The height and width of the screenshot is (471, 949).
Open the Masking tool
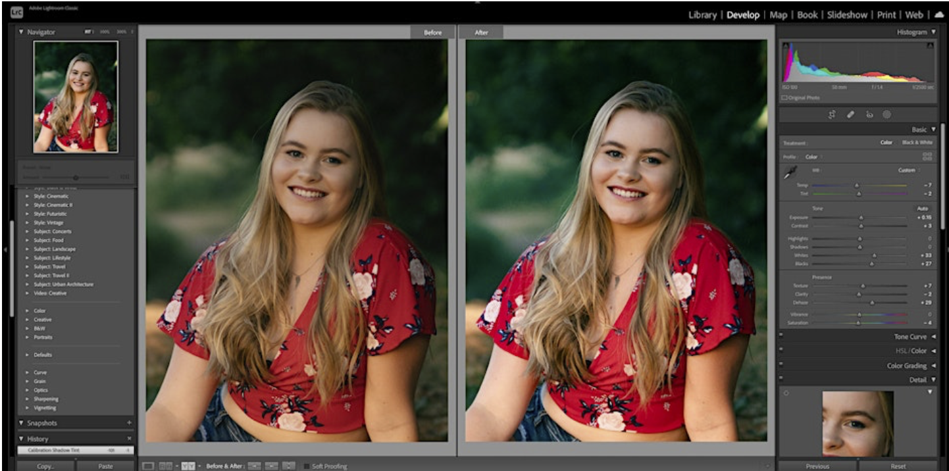(887, 114)
